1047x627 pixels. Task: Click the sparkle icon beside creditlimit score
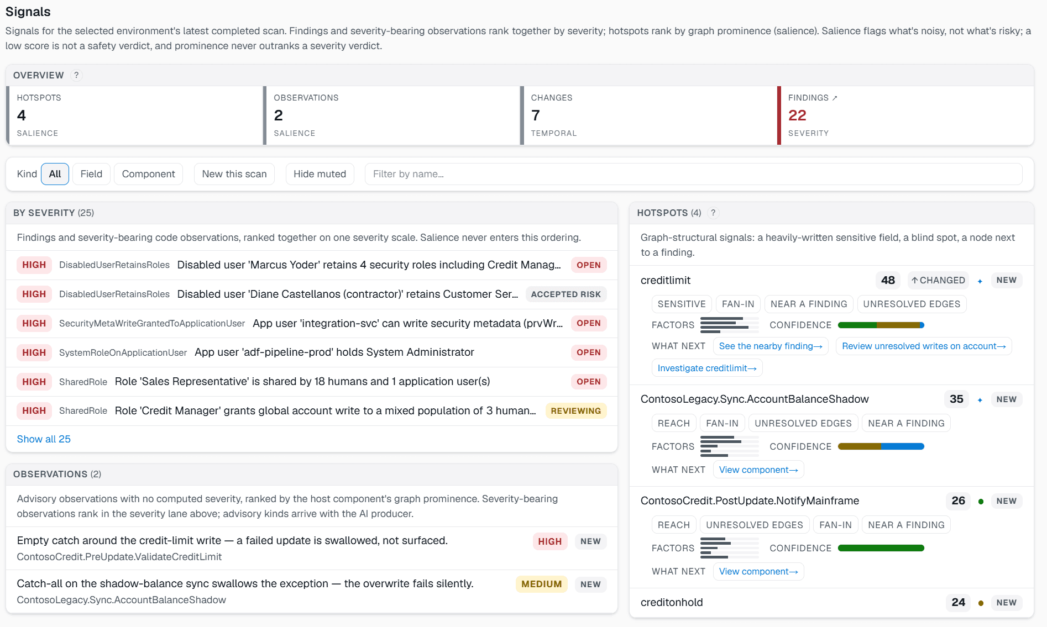[x=980, y=281]
